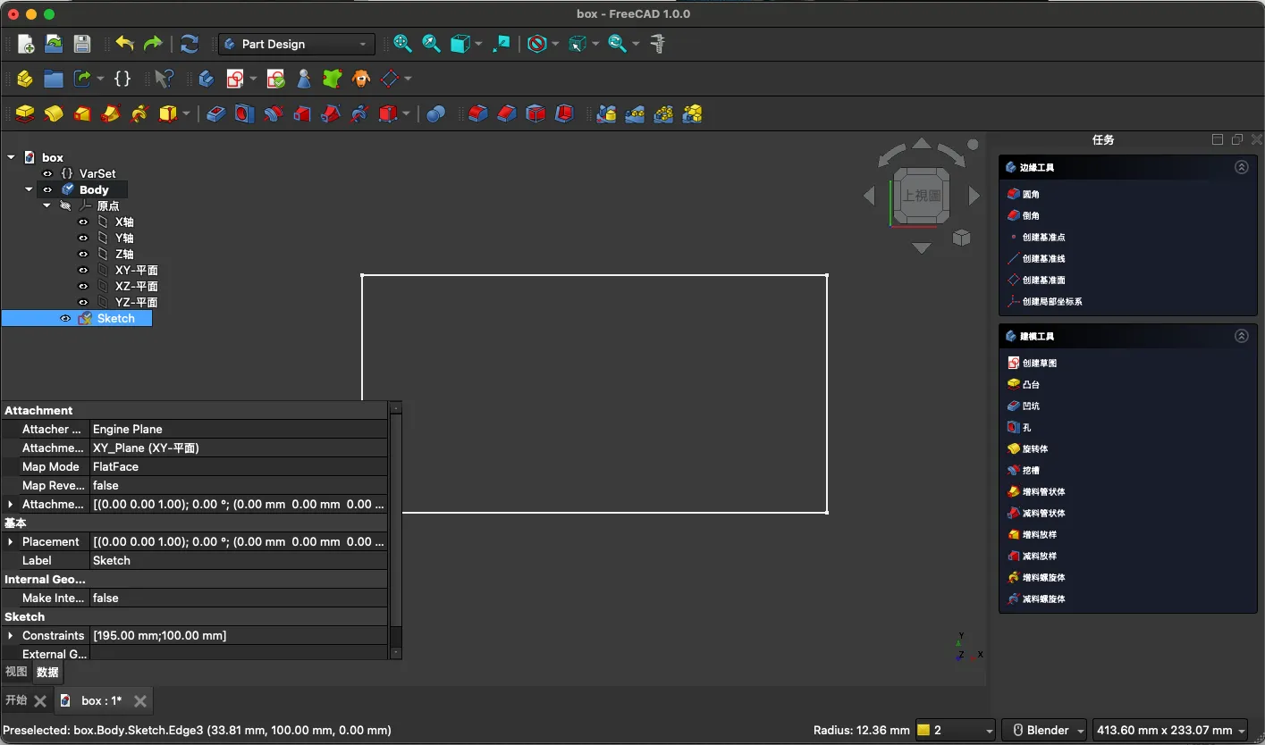Image resolution: width=1265 pixels, height=745 pixels.
Task: Click the Hole tool in the toolbar
Action: [x=244, y=113]
